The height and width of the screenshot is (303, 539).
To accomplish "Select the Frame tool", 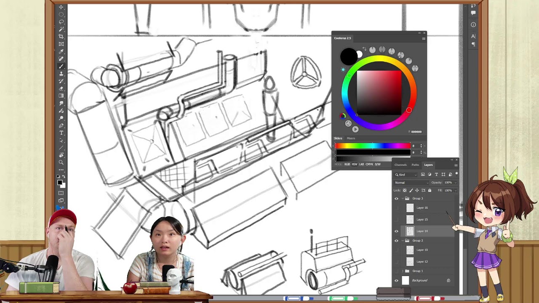I will [x=61, y=44].
